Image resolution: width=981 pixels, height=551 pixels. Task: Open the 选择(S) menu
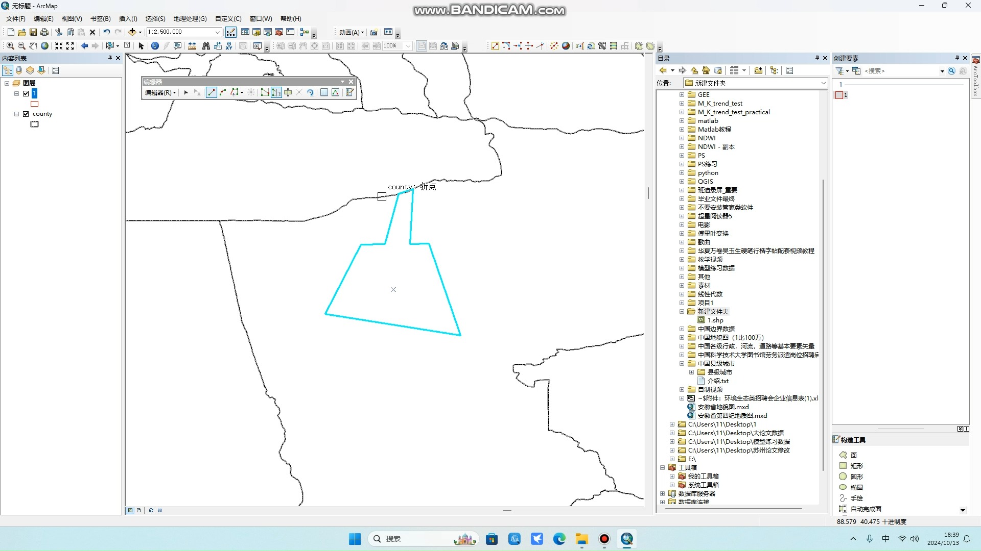click(x=155, y=18)
